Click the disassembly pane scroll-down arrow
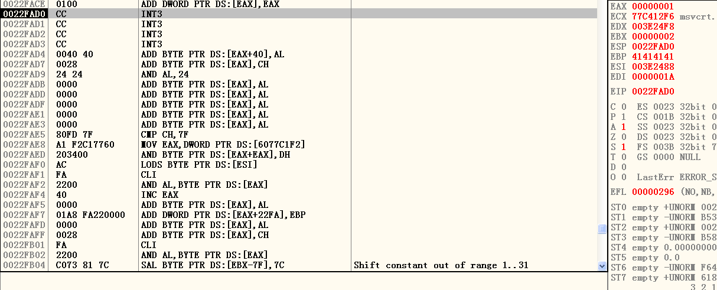 (x=602, y=266)
